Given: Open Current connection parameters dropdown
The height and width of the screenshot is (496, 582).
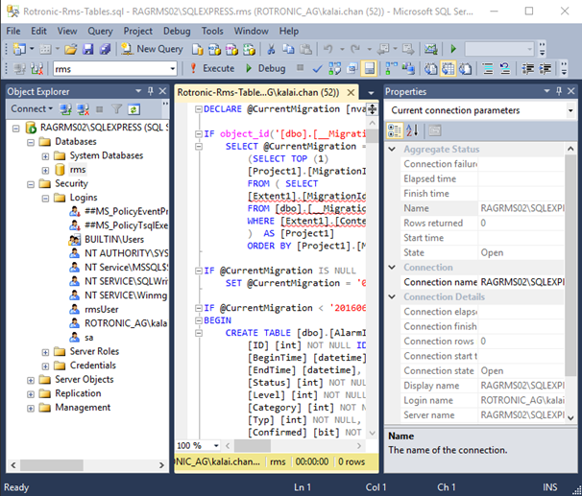Looking at the screenshot, I should pos(570,110).
